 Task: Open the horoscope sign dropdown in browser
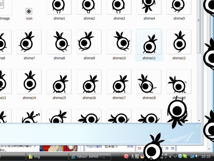pyautogui.click(x=116, y=146)
